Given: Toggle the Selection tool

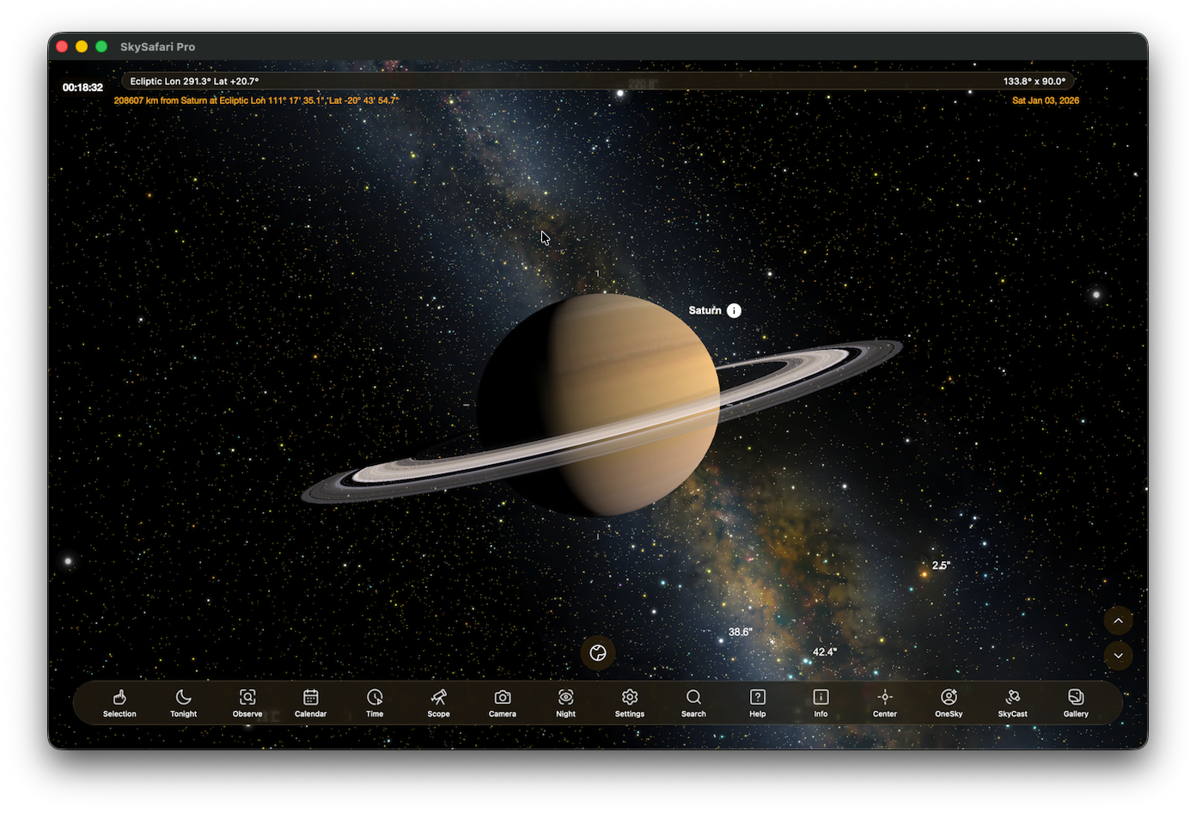Looking at the screenshot, I should (x=119, y=702).
